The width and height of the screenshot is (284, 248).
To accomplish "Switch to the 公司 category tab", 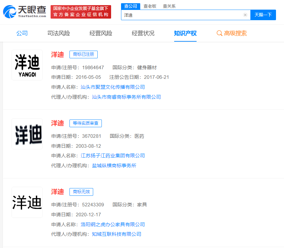I will (22, 33).
